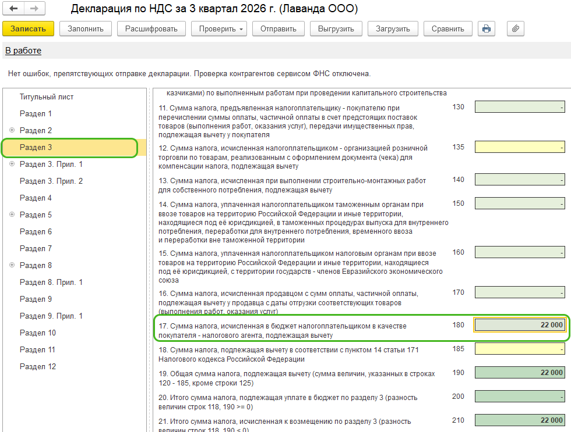Image resolution: width=571 pixels, height=432 pixels.
Task: Select Раздел 7 in the tree
Action: click(x=36, y=248)
